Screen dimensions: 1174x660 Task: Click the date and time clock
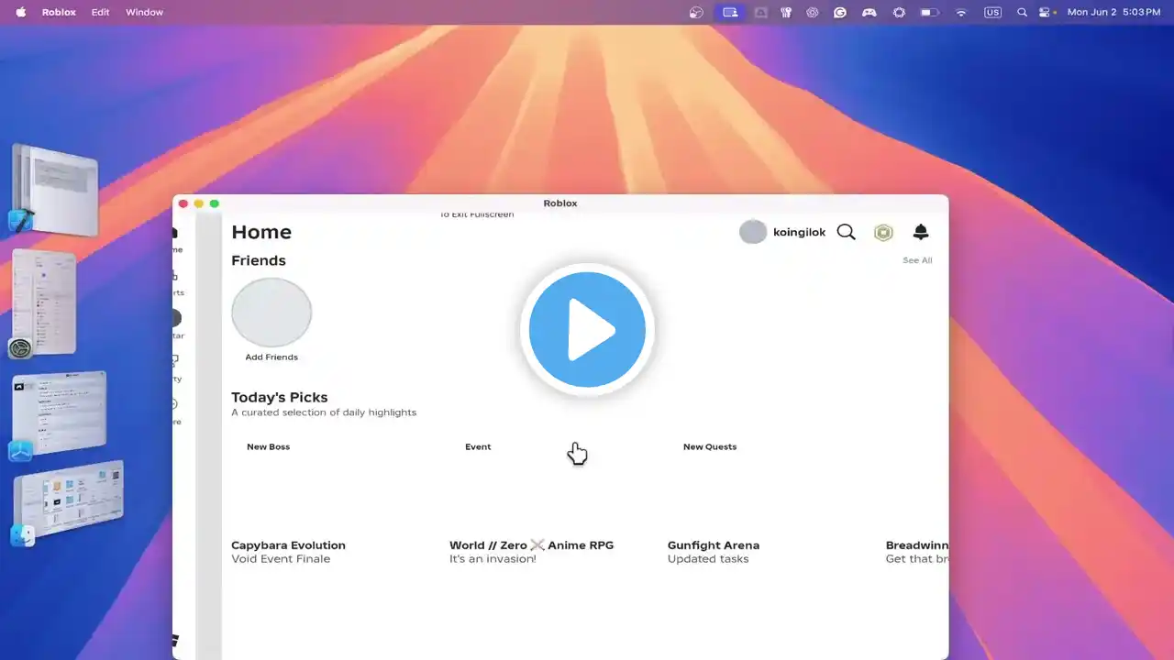coord(1113,12)
